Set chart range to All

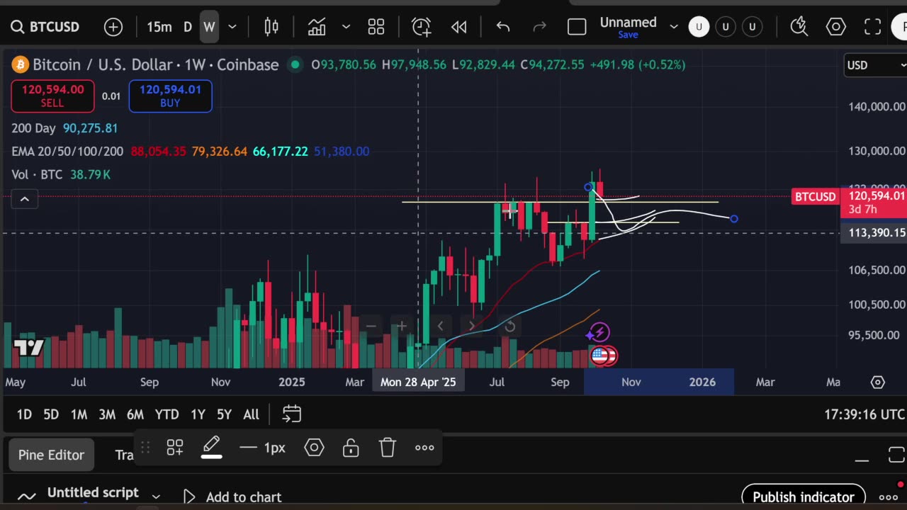point(251,414)
